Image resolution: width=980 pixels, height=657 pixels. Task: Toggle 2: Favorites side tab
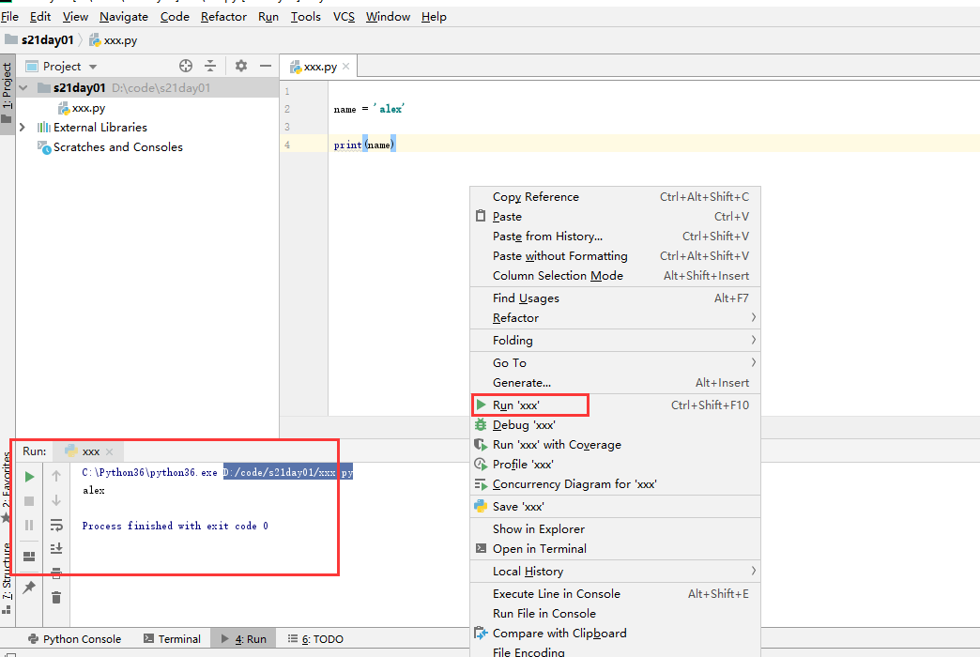(7, 486)
